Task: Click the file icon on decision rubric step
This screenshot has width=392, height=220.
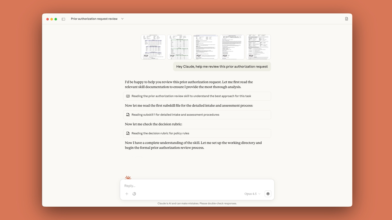Action: click(x=128, y=133)
